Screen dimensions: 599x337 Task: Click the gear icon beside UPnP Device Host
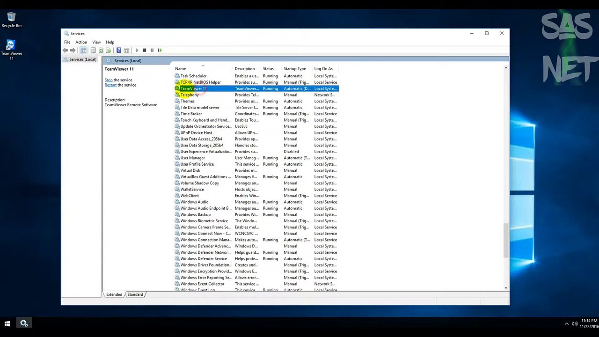point(177,132)
